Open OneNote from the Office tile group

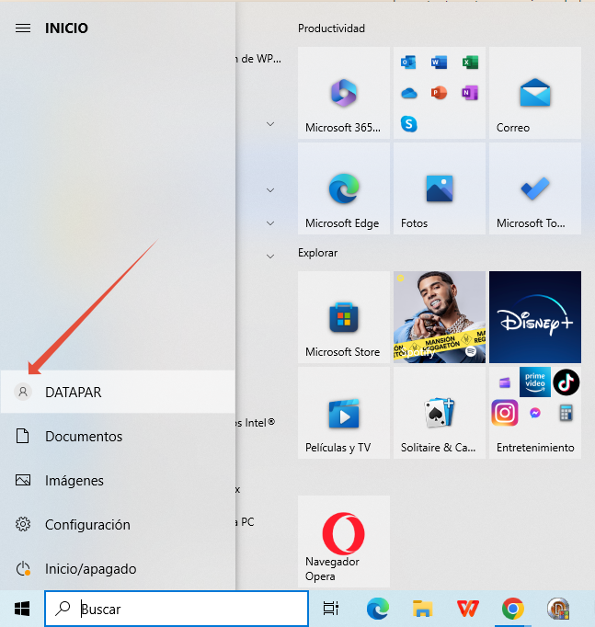point(470,93)
